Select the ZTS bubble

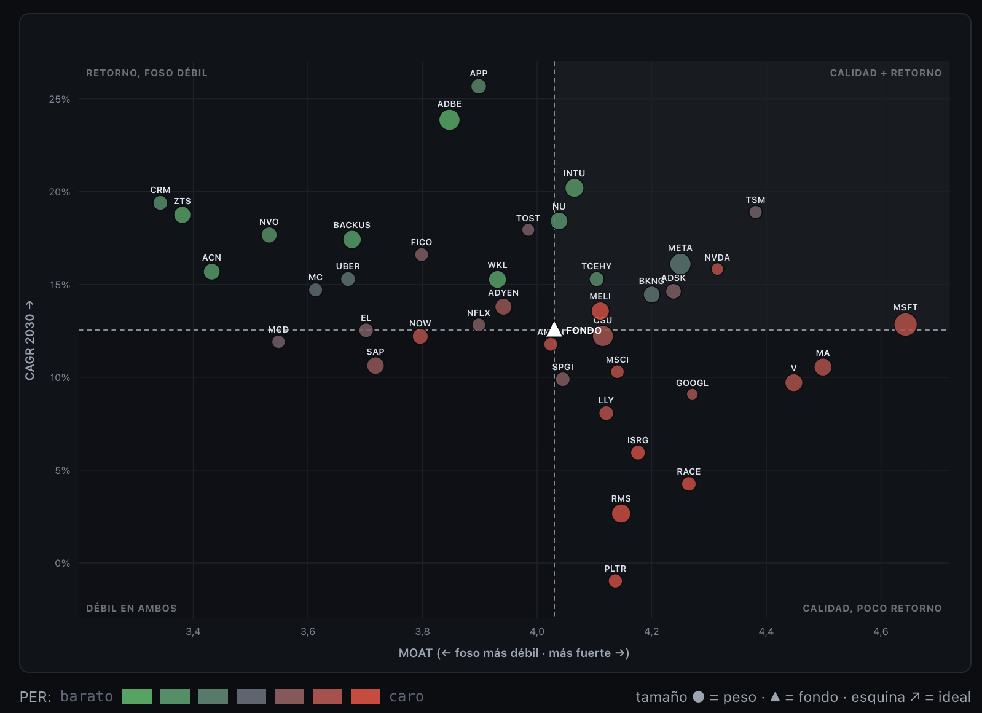pos(182,215)
